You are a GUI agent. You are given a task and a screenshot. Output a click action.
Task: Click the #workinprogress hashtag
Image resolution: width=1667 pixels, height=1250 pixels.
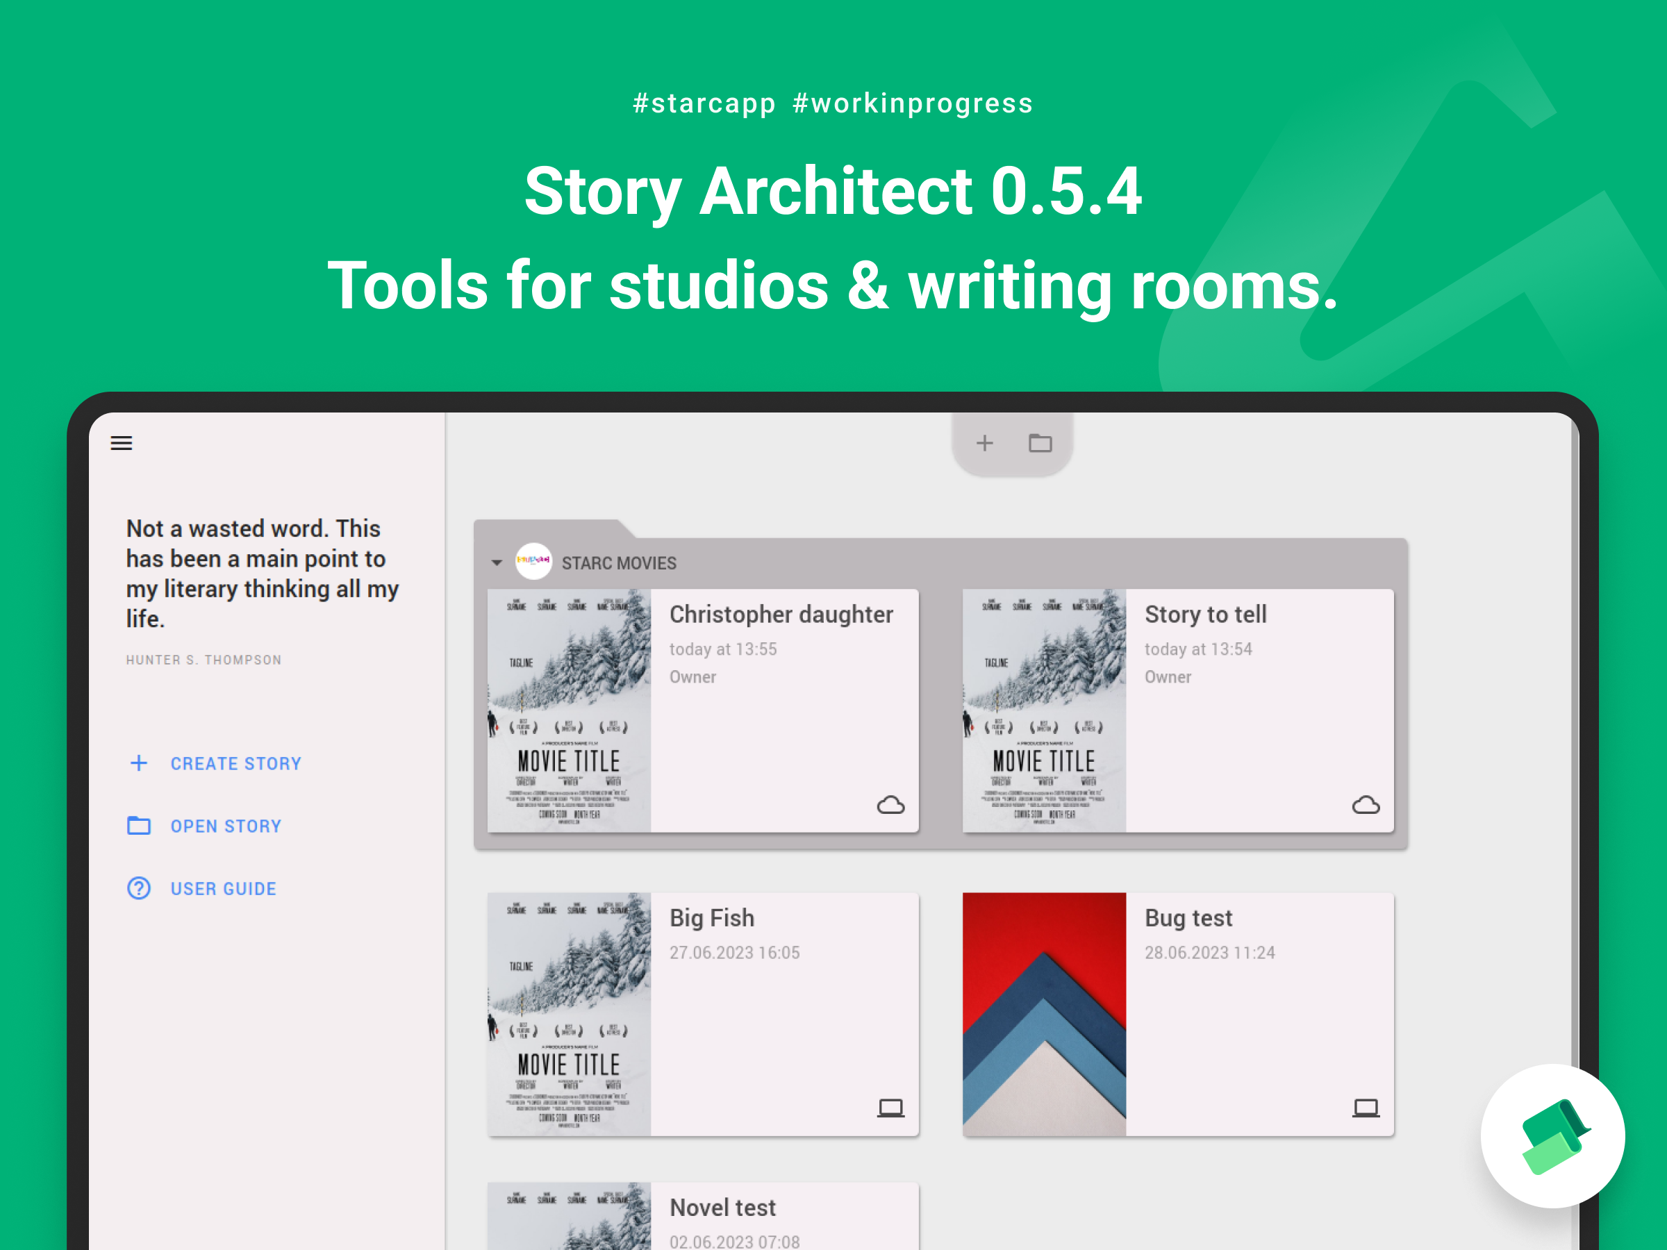(913, 103)
